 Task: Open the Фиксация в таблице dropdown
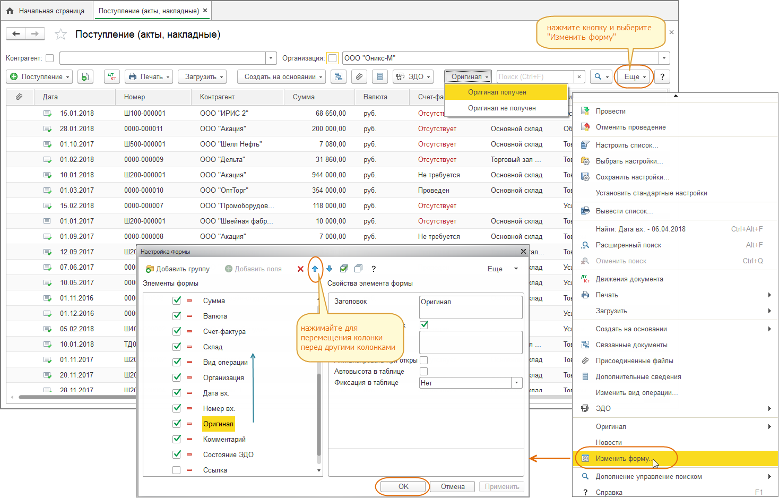pyautogui.click(x=516, y=383)
